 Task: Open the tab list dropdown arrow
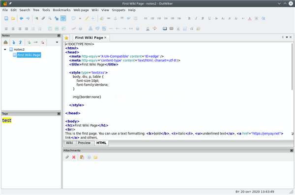click(287, 37)
